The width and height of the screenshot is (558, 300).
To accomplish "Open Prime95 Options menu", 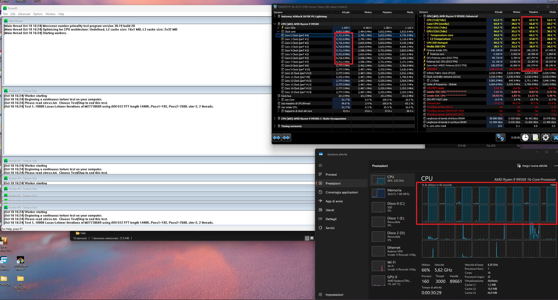I will pyautogui.click(x=38, y=14).
